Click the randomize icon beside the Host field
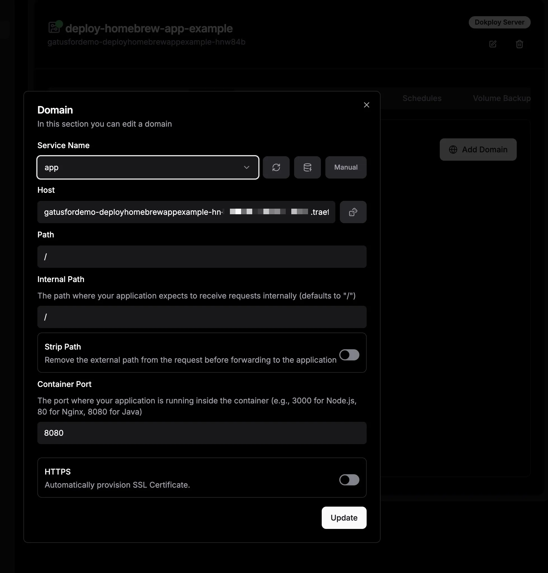548x573 pixels. (x=353, y=212)
